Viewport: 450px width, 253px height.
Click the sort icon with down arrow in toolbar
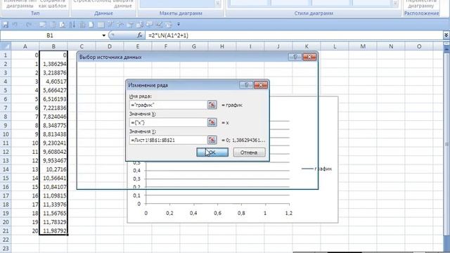[72, 25]
